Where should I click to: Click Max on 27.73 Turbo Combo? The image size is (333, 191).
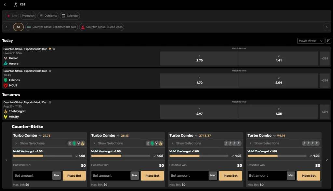coord(57,175)
